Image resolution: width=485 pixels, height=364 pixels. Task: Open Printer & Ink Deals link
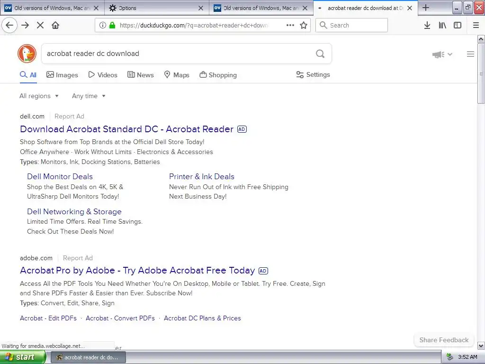point(202,176)
